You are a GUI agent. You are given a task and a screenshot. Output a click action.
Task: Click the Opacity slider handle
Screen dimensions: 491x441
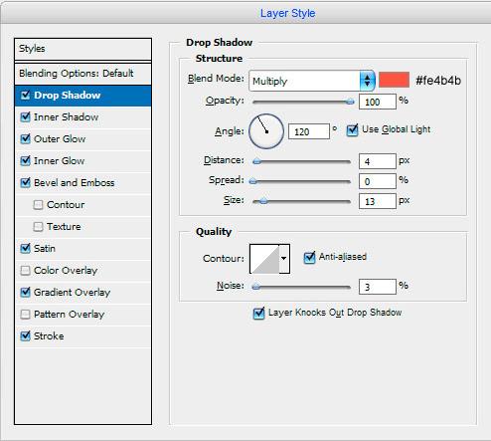pos(350,102)
